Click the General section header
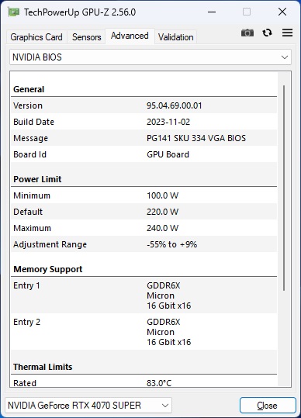This screenshot has width=301, height=418. (x=29, y=89)
